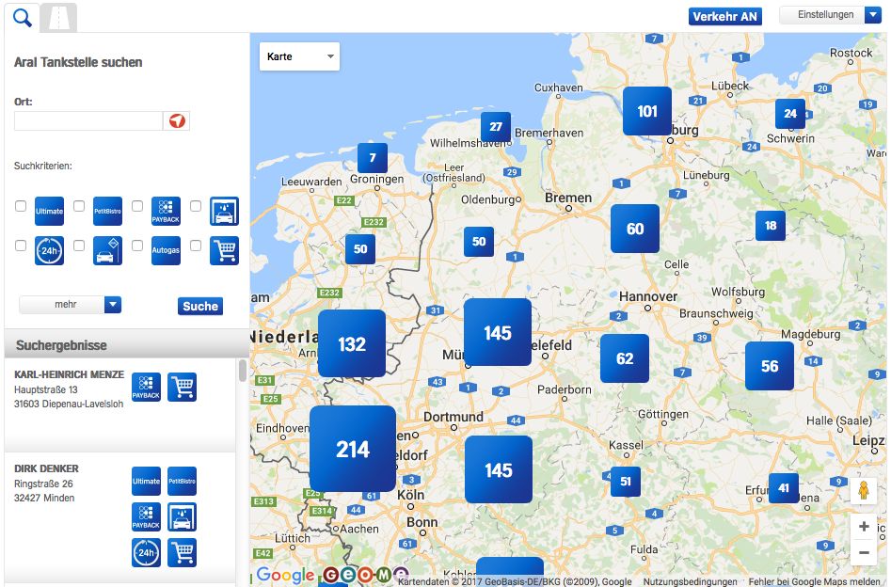This screenshot has width=891, height=587.
Task: Click the Autogas filter icon
Action: pos(166,250)
